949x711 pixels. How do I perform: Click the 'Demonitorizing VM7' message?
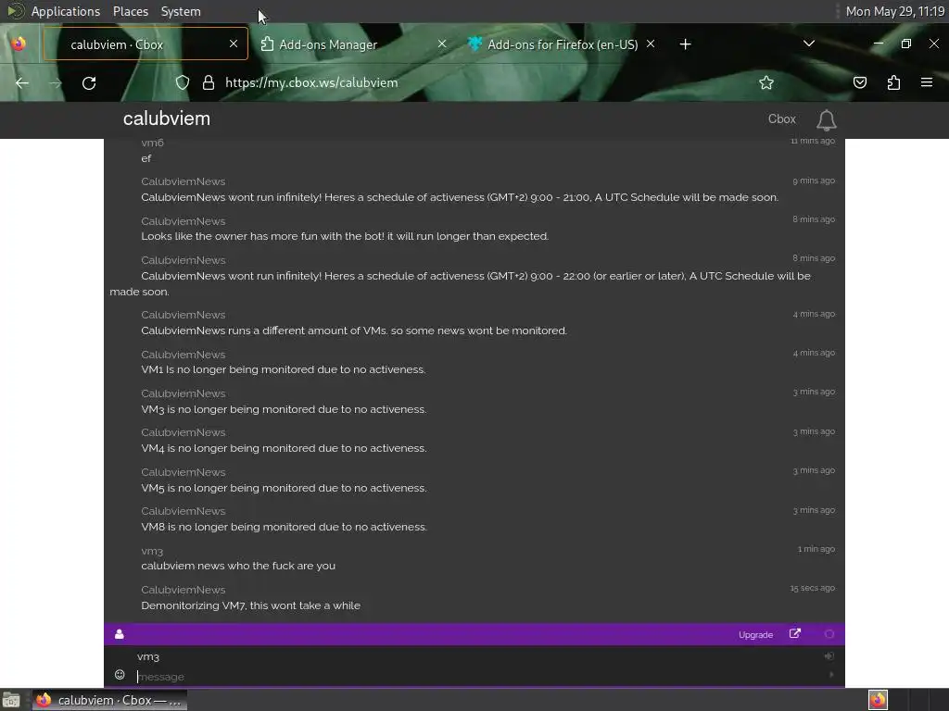tap(250, 605)
